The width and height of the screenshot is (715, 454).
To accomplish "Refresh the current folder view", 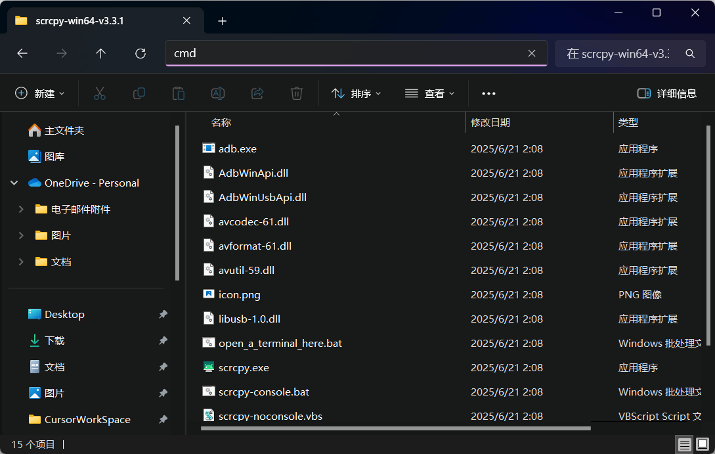I will click(x=140, y=53).
